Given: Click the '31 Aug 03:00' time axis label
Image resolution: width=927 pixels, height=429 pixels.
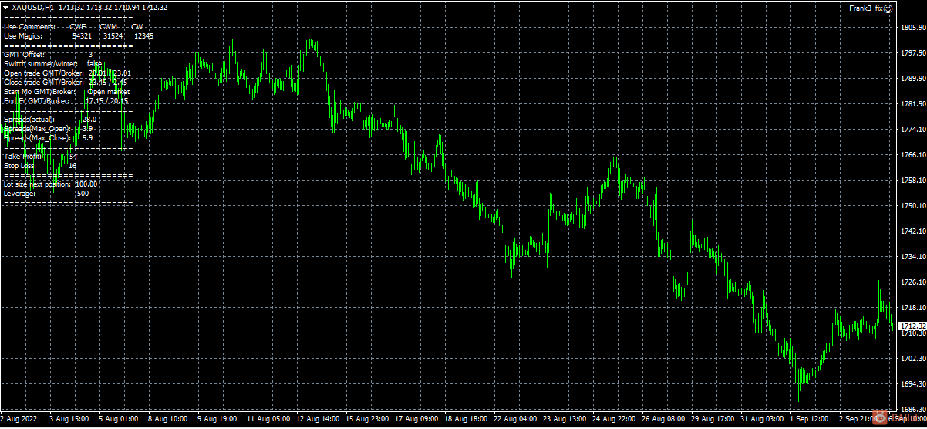Looking at the screenshot, I should [x=762, y=419].
